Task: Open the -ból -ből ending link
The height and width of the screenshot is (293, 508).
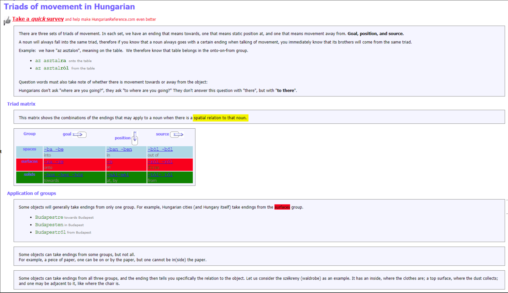Action: tap(160, 149)
